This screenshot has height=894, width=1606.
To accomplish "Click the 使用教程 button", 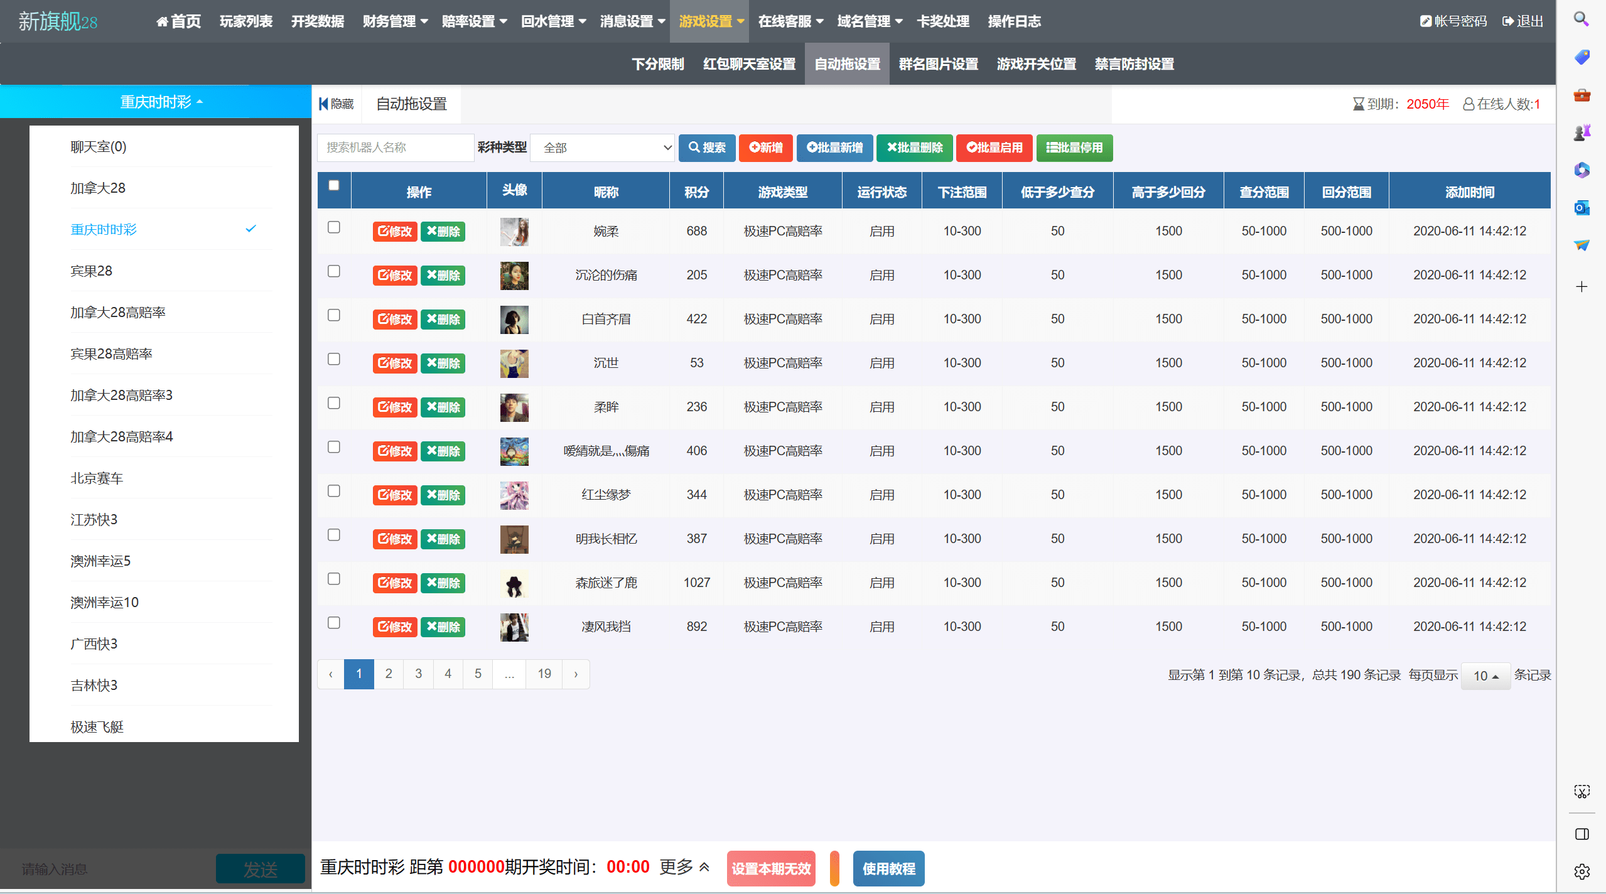I will click(888, 869).
